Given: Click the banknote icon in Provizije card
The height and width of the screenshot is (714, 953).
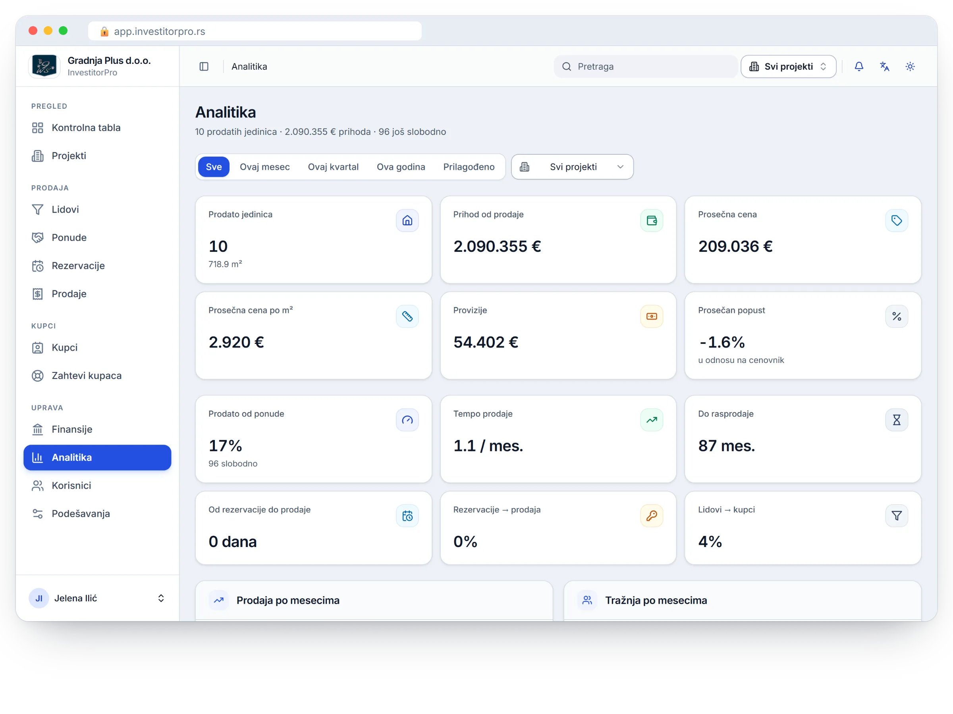Looking at the screenshot, I should [x=652, y=316].
